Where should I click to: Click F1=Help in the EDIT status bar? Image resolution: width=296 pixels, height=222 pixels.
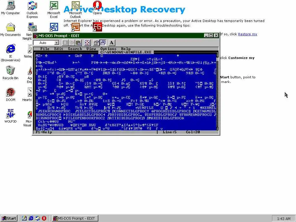point(44,132)
